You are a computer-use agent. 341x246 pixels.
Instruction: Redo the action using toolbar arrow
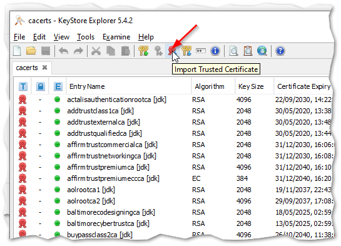[x=78, y=51]
